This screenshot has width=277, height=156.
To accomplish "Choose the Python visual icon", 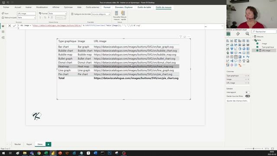I will 248,57.
